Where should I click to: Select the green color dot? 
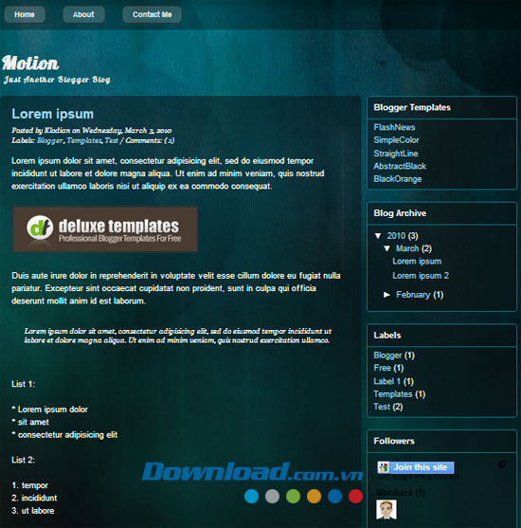point(293,496)
